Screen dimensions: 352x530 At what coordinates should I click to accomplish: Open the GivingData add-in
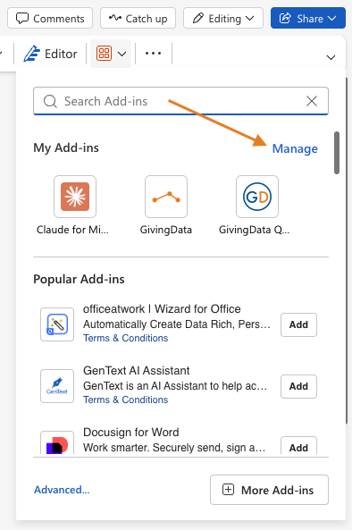(166, 206)
